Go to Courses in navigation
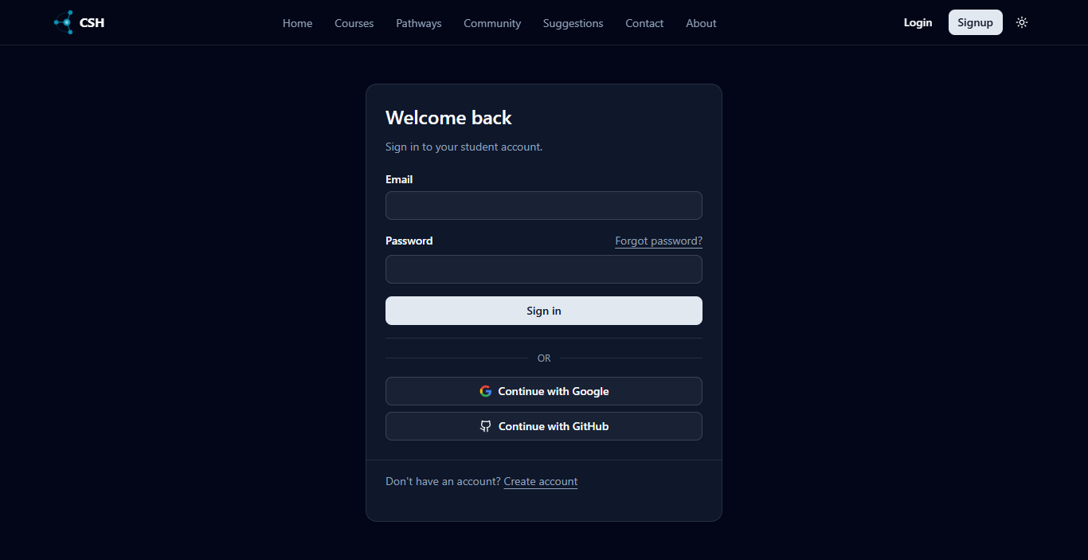The height and width of the screenshot is (560, 1088). tap(354, 23)
